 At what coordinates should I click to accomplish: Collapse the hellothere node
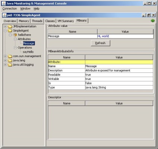[10, 35]
